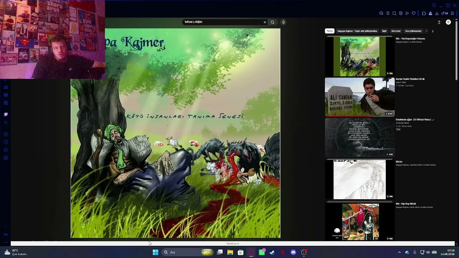Open the ad blocker shield icon
The width and height of the screenshot is (459, 258).
401,13
